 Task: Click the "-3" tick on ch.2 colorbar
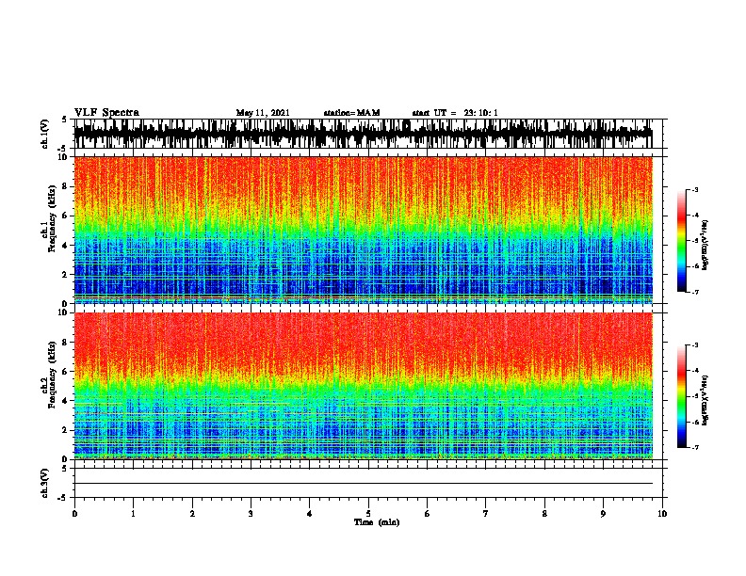695,345
